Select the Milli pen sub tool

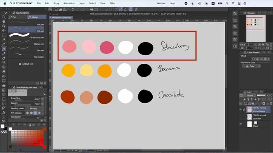tap(26, 23)
